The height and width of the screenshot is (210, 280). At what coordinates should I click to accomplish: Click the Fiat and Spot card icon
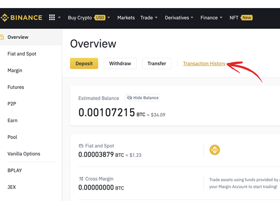(81, 146)
